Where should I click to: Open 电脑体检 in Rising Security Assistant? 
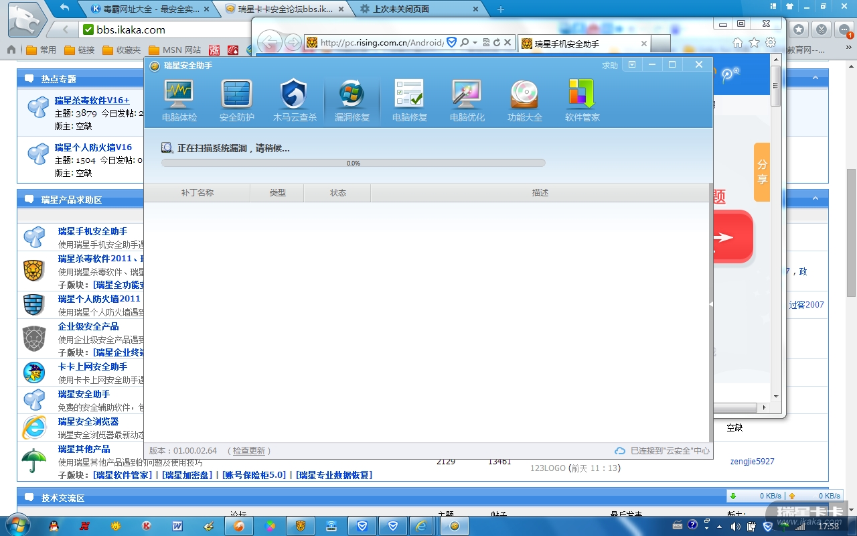point(179,101)
